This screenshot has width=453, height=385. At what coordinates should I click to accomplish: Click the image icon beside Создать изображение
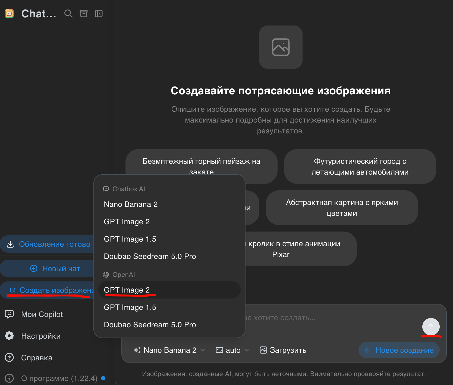pyautogui.click(x=12, y=290)
